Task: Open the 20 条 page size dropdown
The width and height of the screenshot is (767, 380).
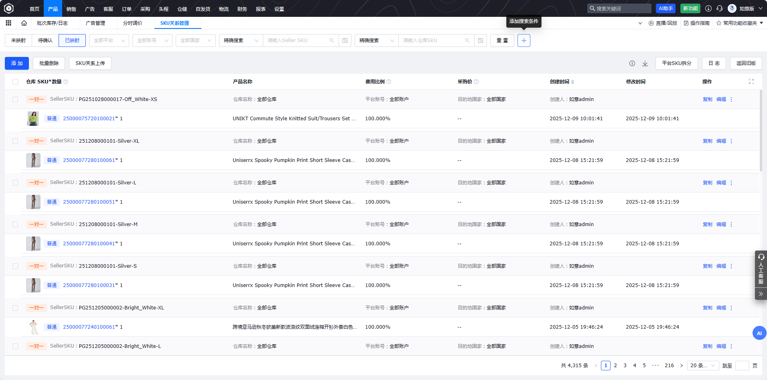Action: point(702,366)
